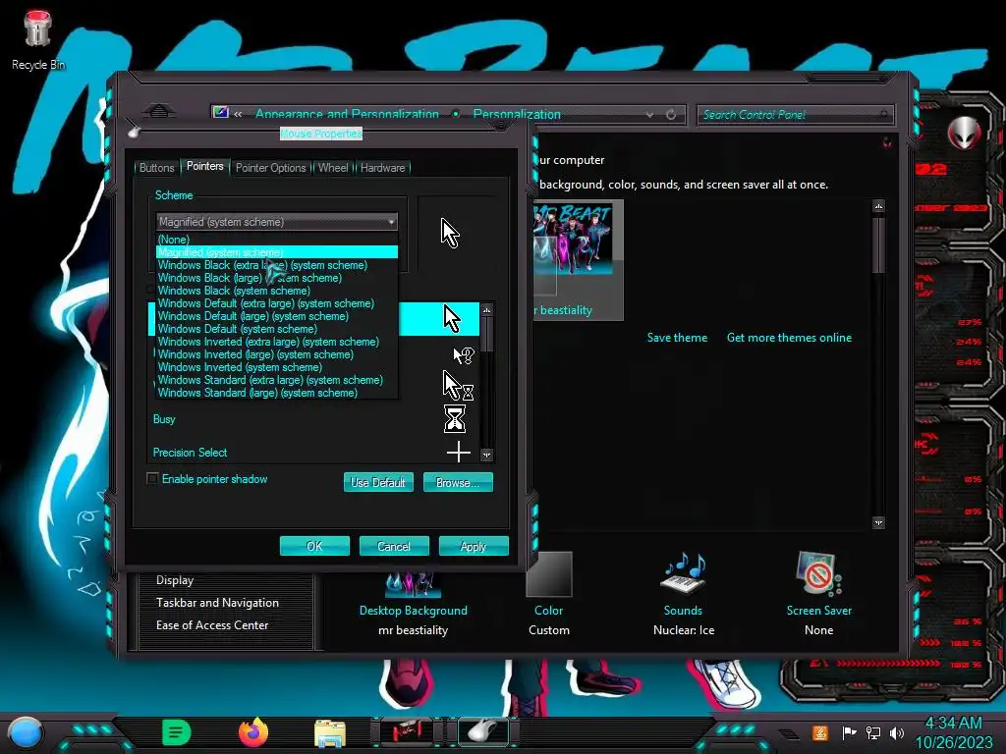Click the orange Java tray icon
The height and width of the screenshot is (754, 1006).
tap(820, 732)
